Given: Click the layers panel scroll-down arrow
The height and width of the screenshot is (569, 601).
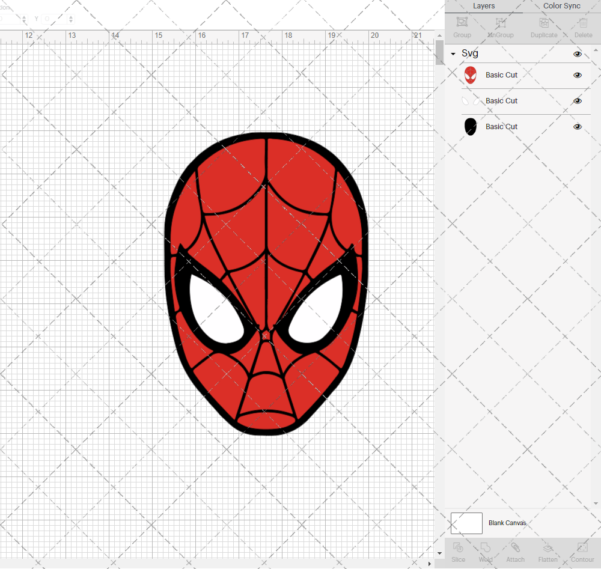Looking at the screenshot, I should click(x=596, y=504).
